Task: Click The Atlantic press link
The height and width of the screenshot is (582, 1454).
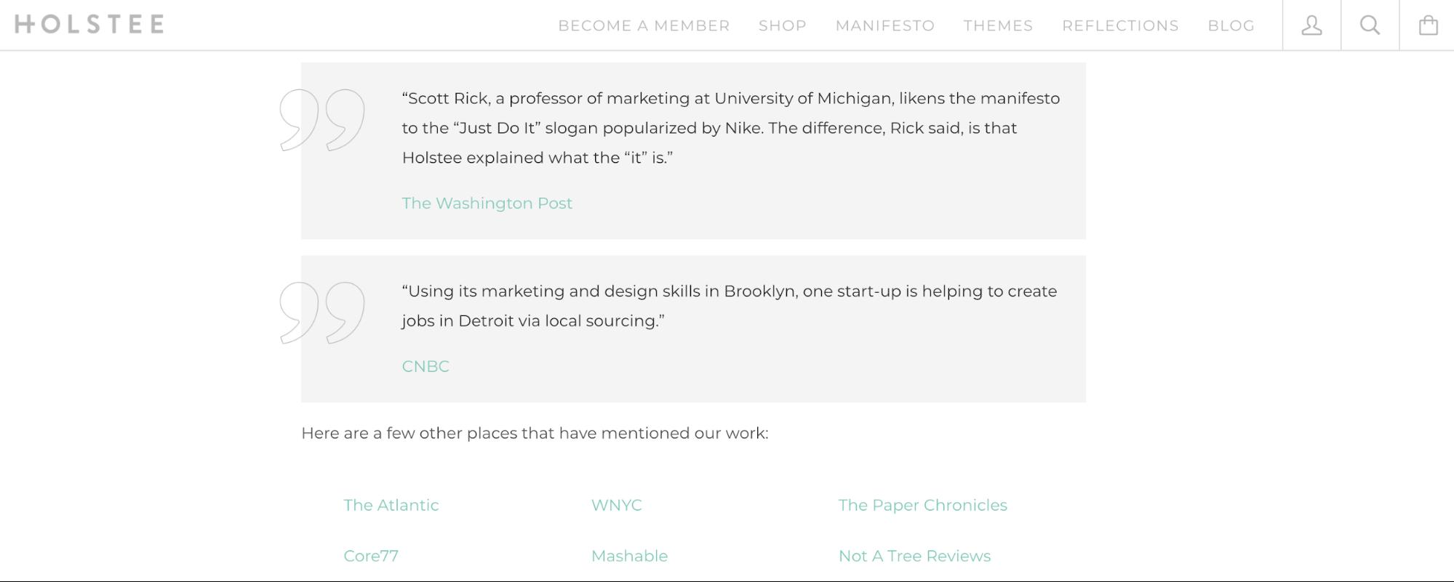Action: coord(391,505)
